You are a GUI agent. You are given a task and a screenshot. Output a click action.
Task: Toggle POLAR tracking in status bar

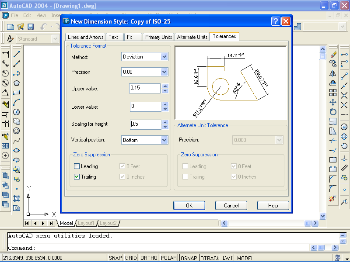[169, 258]
